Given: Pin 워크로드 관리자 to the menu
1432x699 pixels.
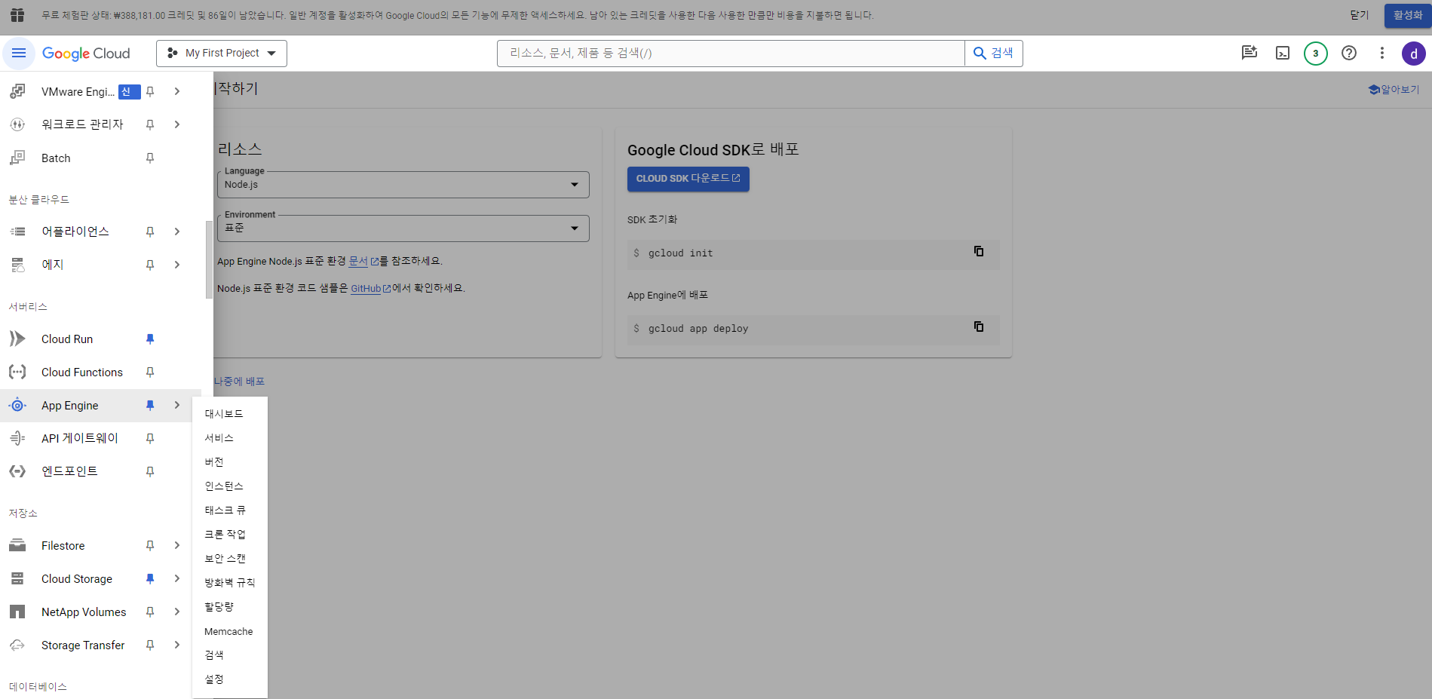Looking at the screenshot, I should click(150, 124).
